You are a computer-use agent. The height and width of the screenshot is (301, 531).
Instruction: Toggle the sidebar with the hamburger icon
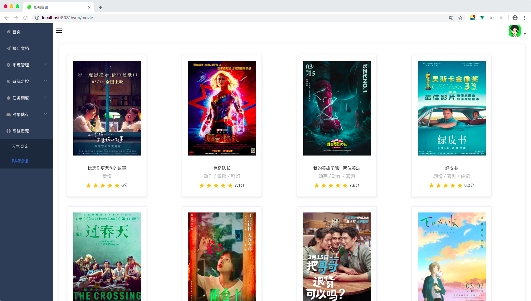coord(59,31)
